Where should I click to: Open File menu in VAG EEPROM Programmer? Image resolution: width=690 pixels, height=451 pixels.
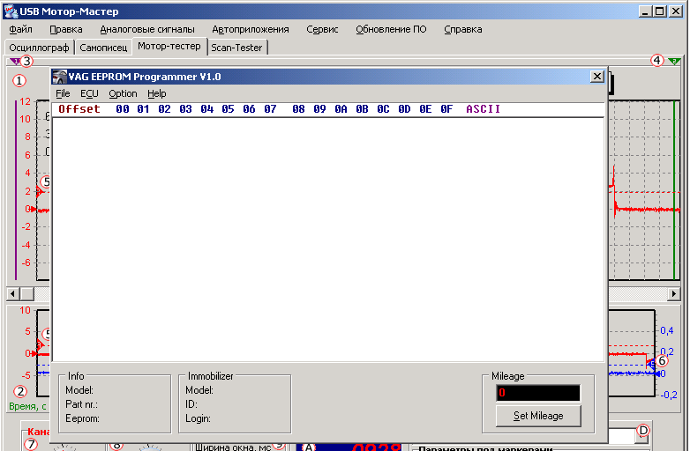pyautogui.click(x=63, y=93)
